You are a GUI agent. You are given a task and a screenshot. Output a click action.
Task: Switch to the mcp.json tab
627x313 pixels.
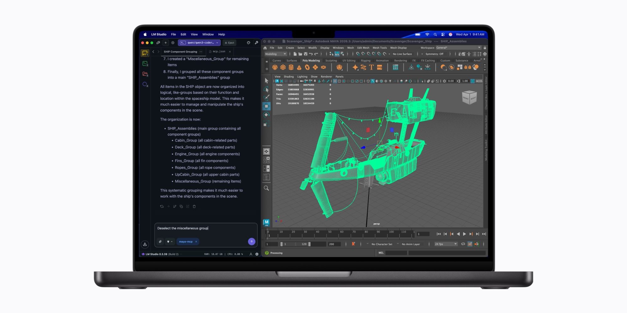tap(219, 52)
